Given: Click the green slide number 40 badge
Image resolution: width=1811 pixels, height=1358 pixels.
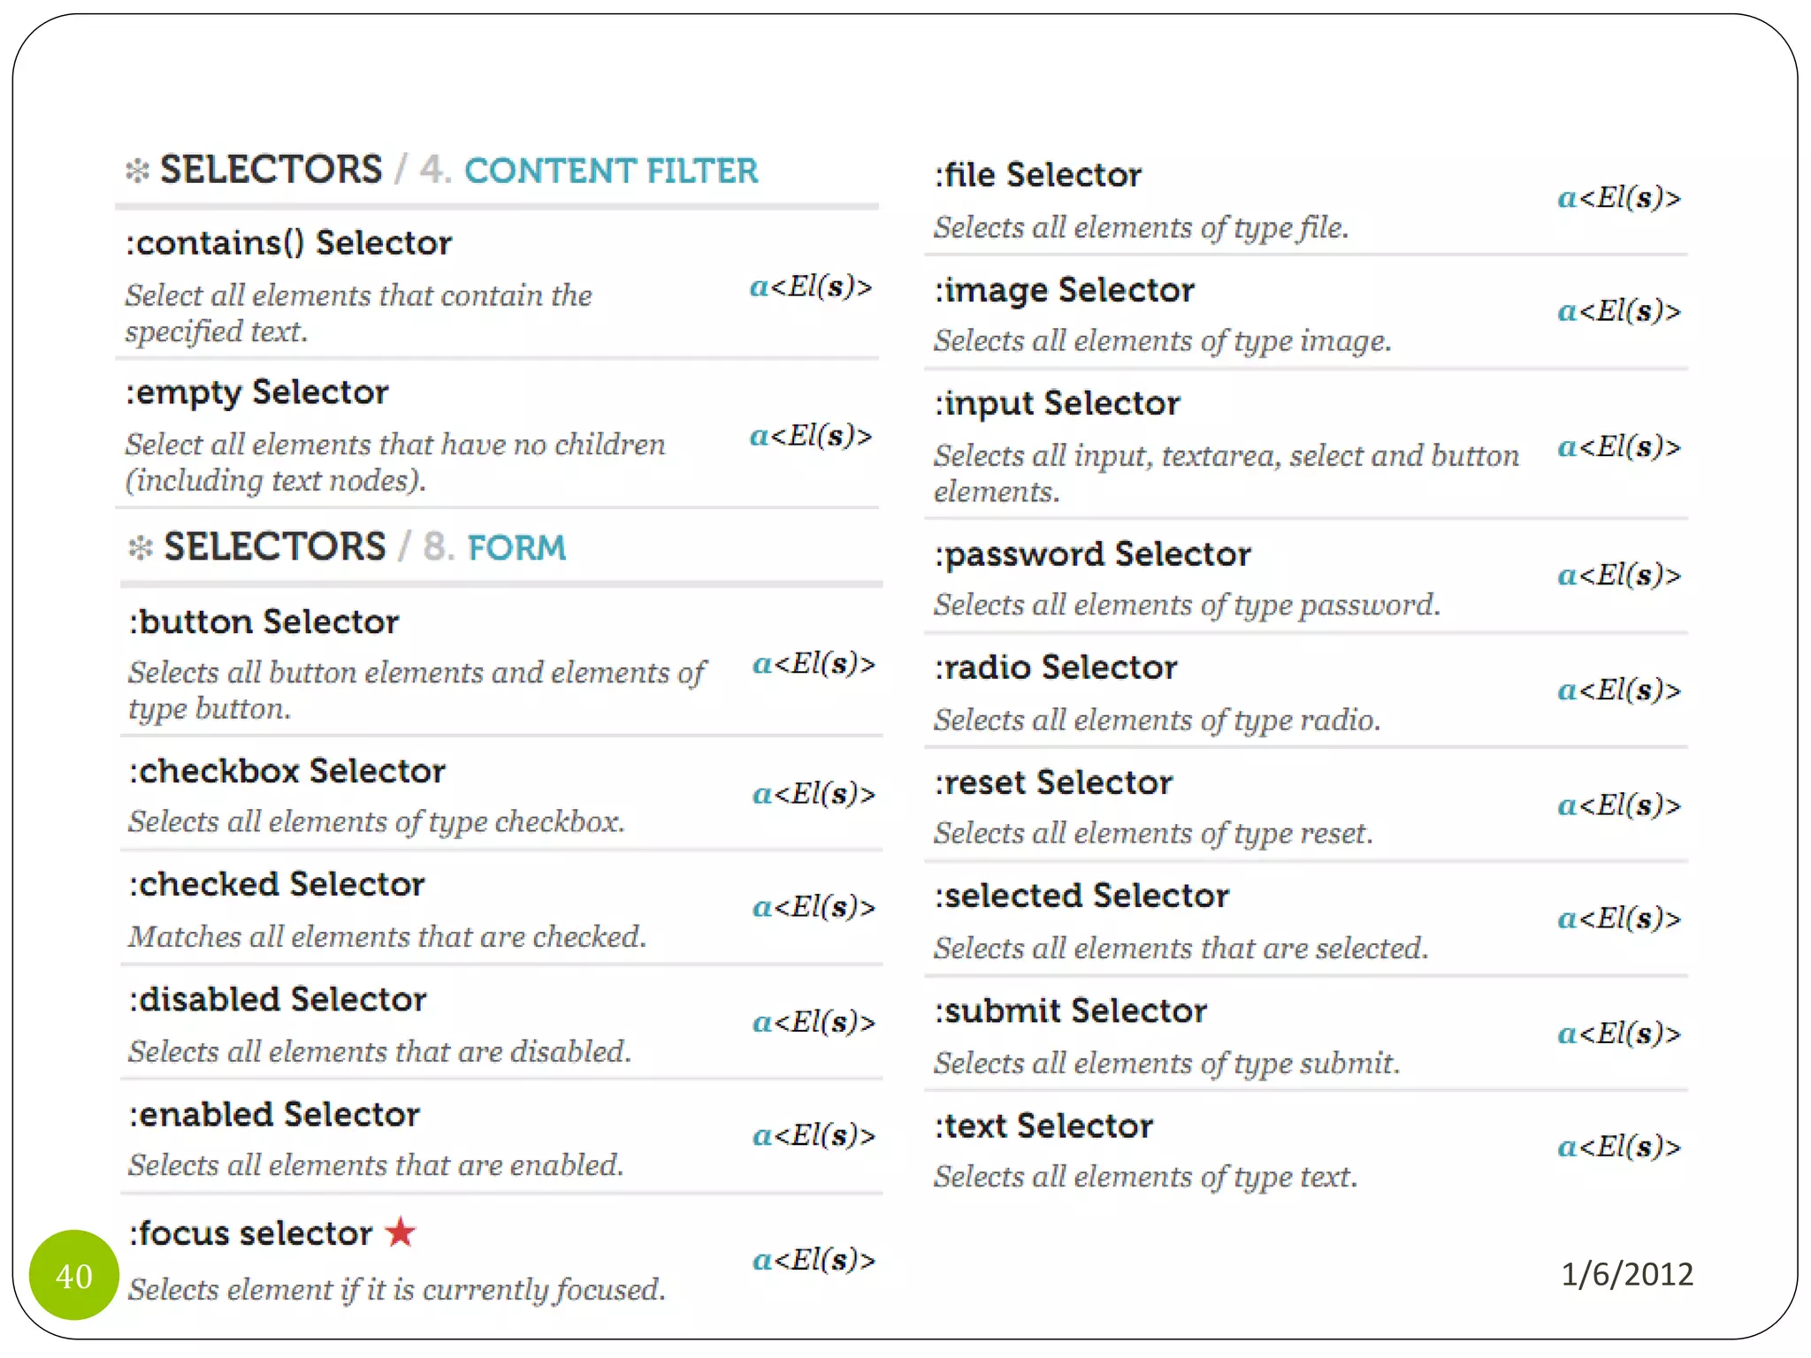Looking at the screenshot, I should coord(74,1275).
